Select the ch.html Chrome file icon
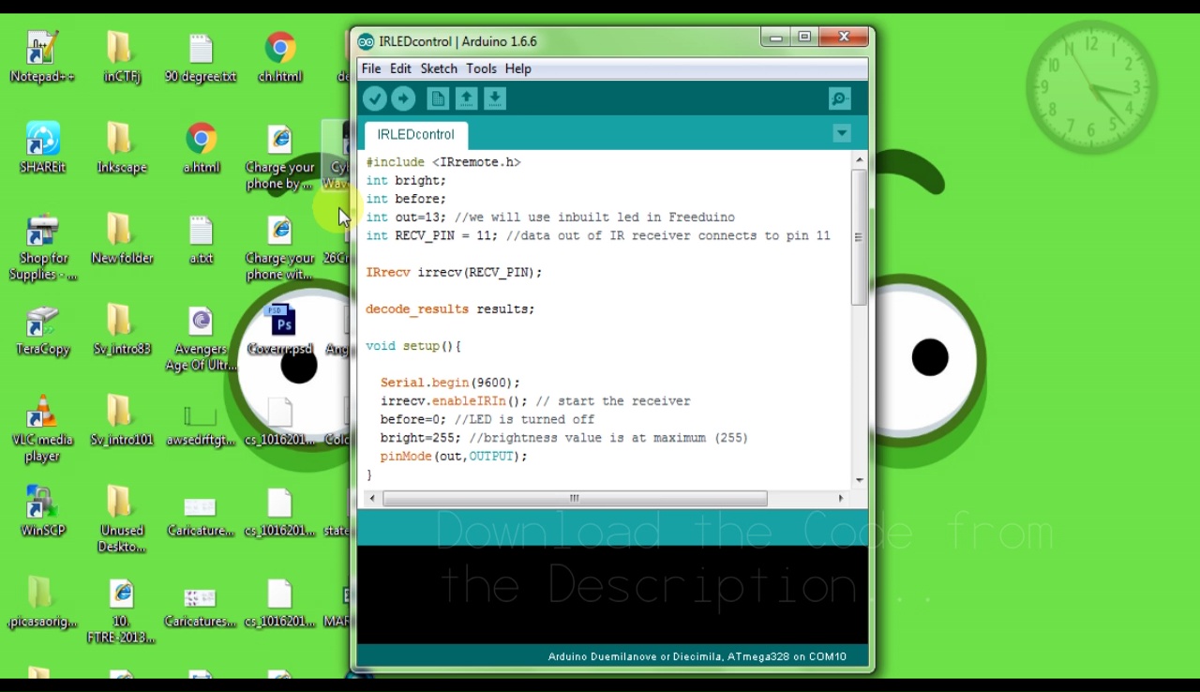The height and width of the screenshot is (692, 1200). (x=279, y=57)
